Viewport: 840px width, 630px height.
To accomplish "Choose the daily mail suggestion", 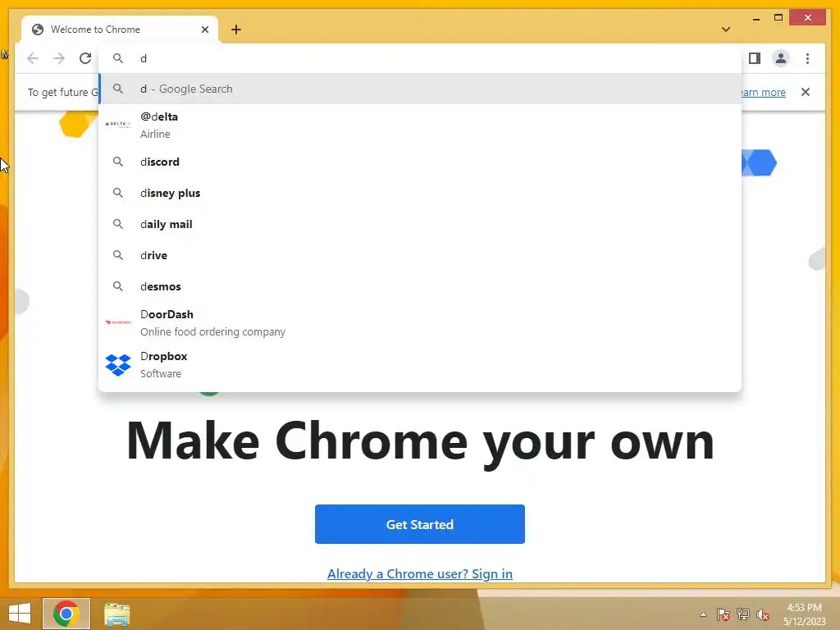I will tap(420, 224).
